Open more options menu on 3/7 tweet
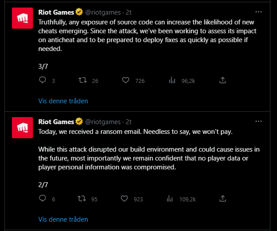 (258, 12)
